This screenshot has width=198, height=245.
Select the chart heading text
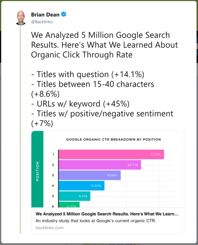[x=113, y=139]
